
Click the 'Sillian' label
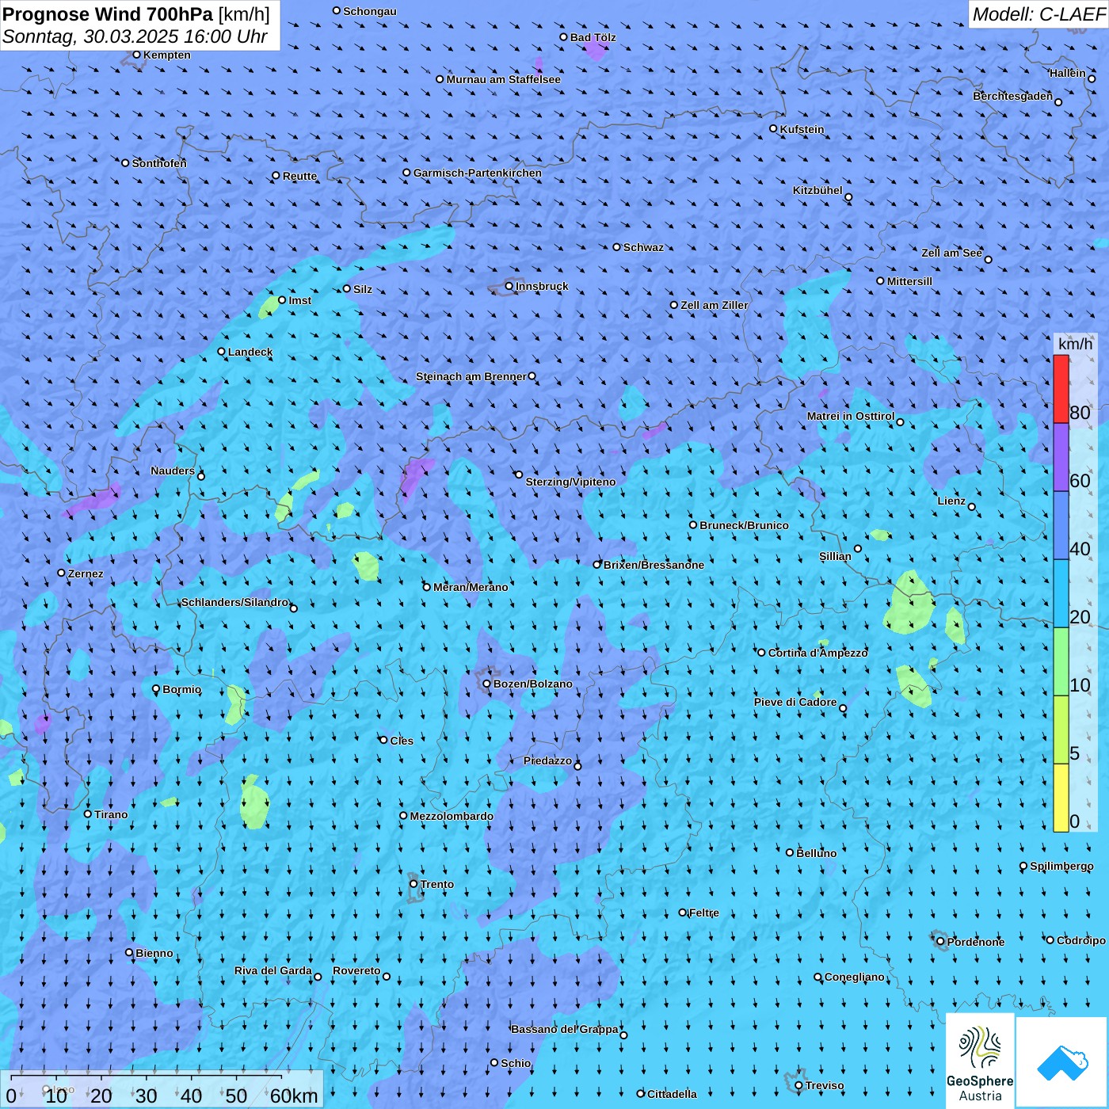[835, 556]
